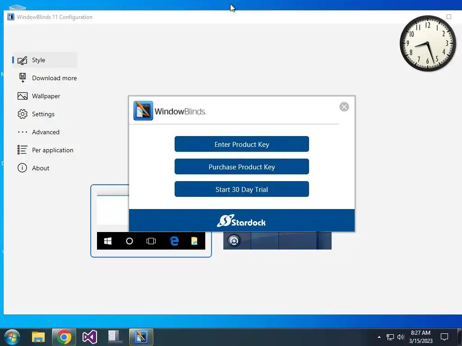Viewport: 462px width, 346px height.
Task: Open Google Chrome from the taskbar
Action: pos(64,337)
